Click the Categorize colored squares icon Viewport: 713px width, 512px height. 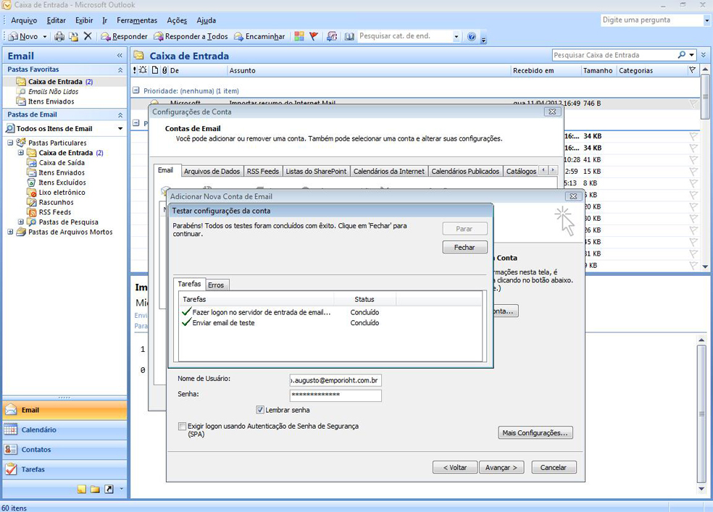point(299,36)
